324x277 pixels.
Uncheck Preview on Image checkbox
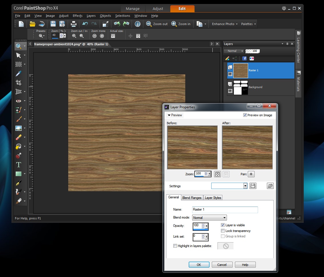tap(245, 115)
